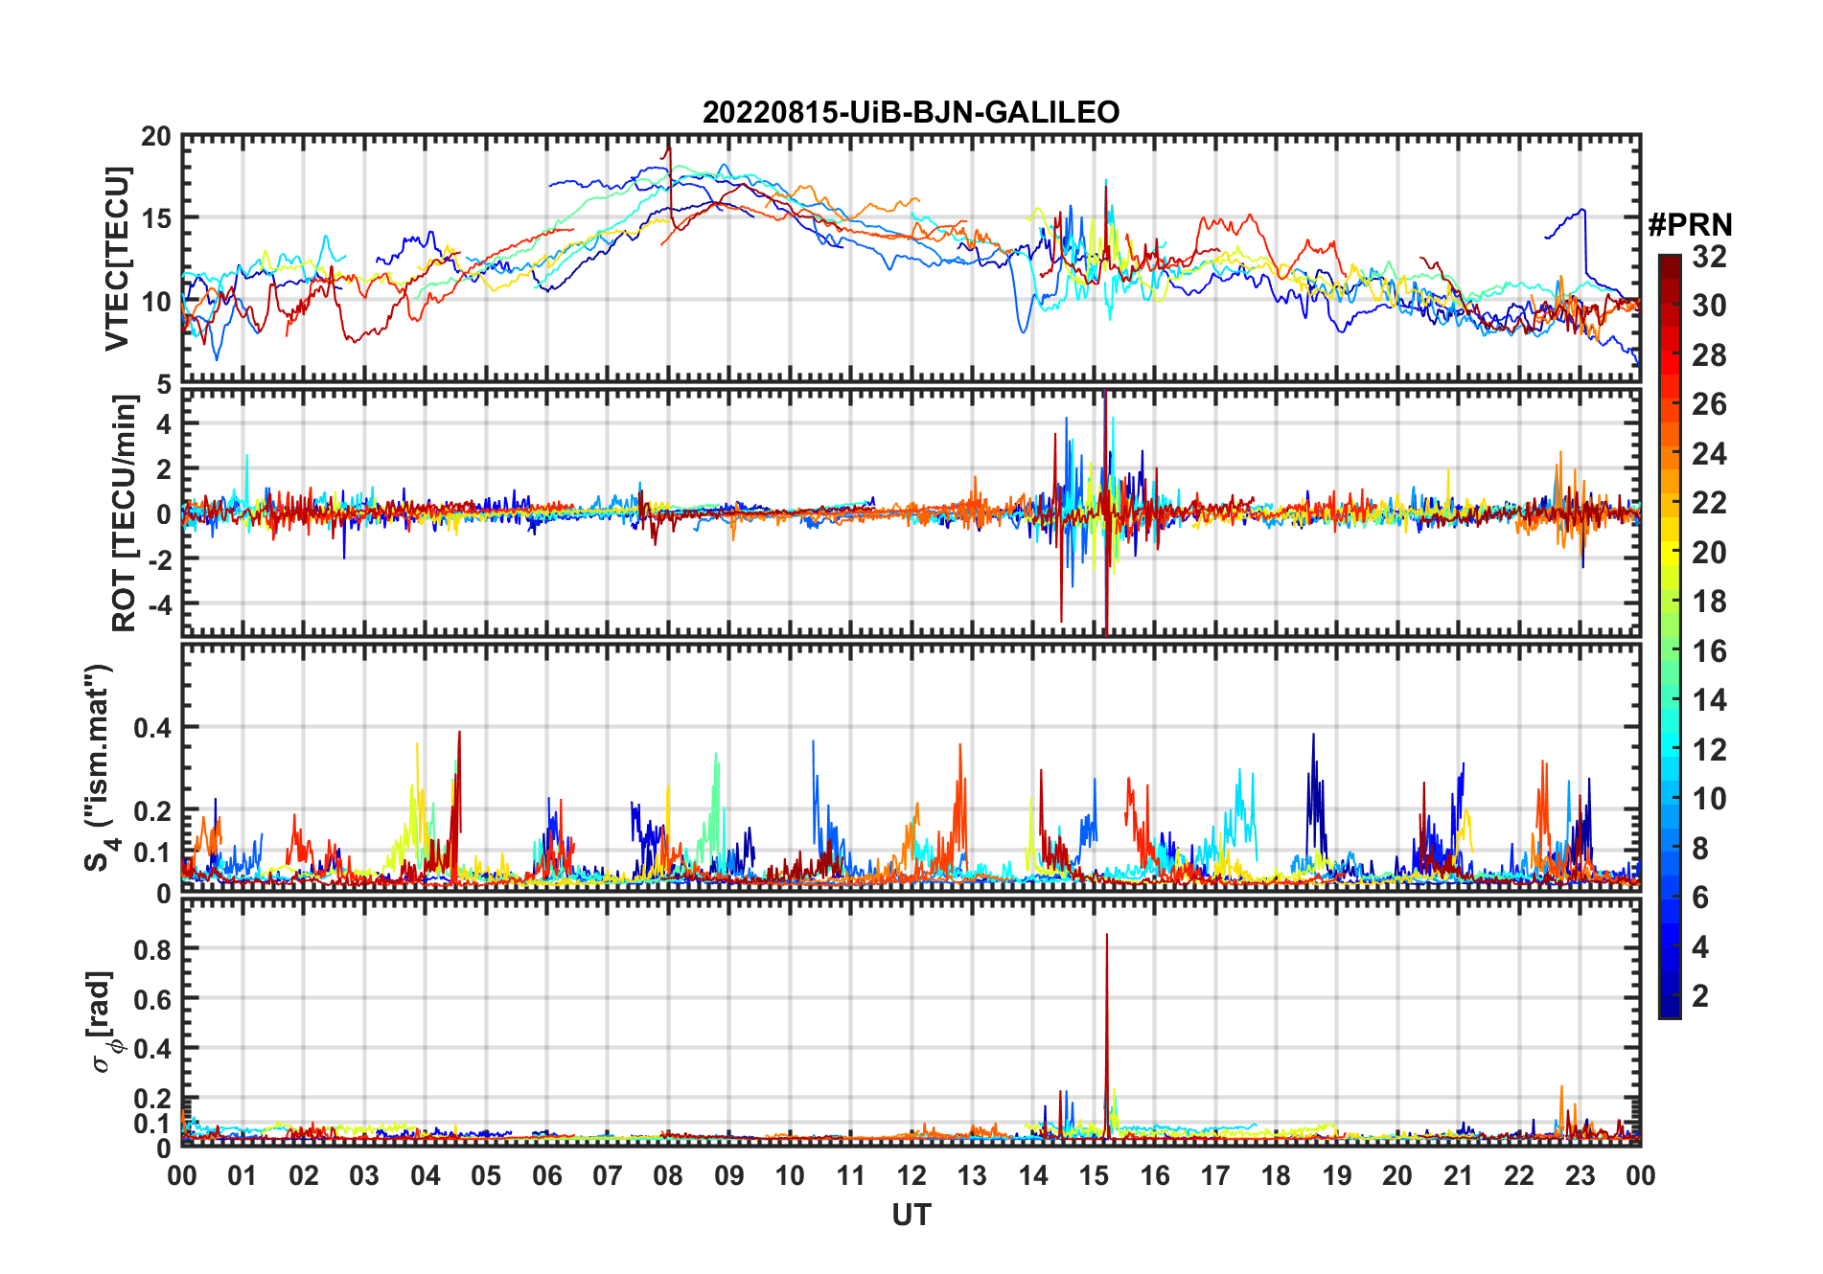Click x-axis hour tick "23"
The image size is (1823, 1274).
click(1580, 1175)
